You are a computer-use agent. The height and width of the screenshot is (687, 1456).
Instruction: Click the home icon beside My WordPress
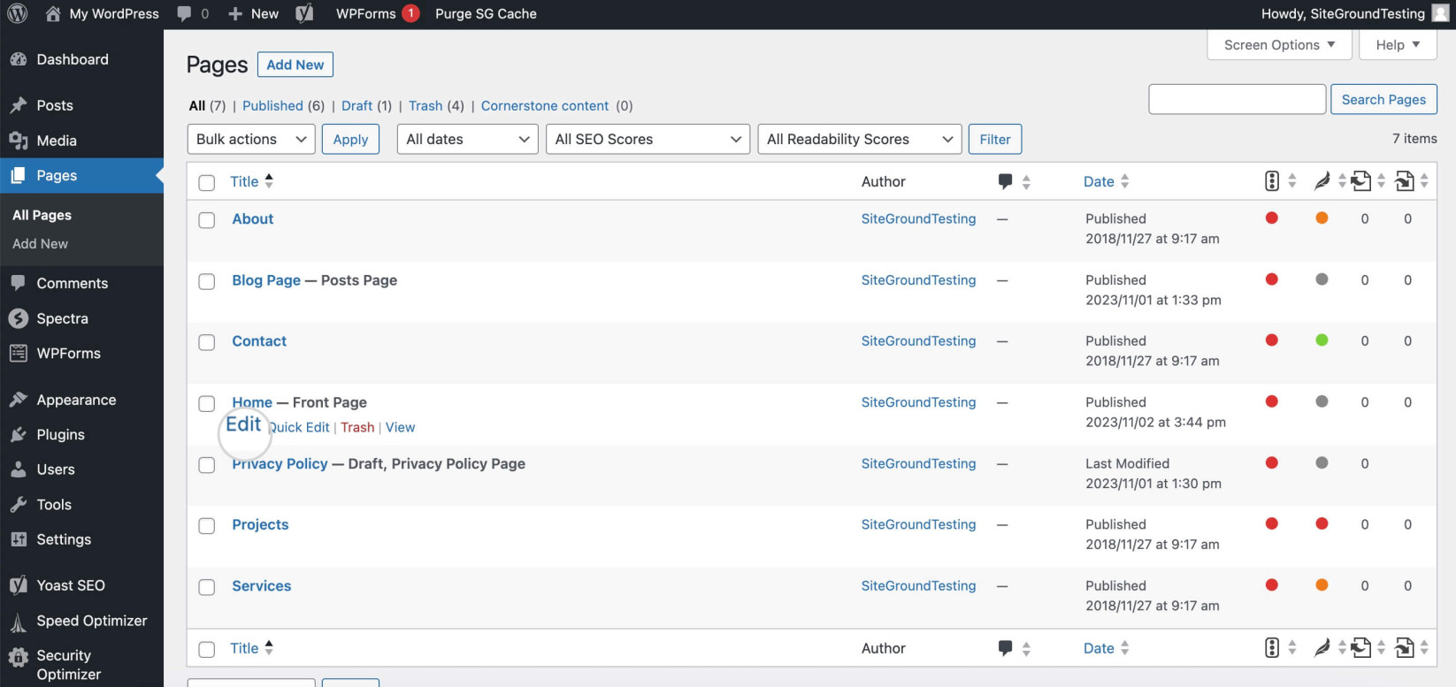tap(53, 13)
